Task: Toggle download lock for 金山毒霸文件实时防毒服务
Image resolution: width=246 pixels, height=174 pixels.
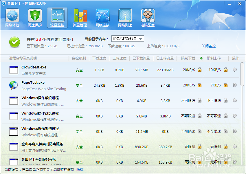Action: (x=200, y=146)
